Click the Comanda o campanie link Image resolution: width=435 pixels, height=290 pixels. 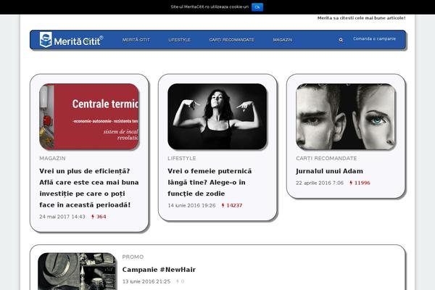[374, 39]
